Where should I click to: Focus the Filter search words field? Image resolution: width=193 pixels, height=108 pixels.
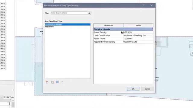pyautogui.click(x=69, y=13)
